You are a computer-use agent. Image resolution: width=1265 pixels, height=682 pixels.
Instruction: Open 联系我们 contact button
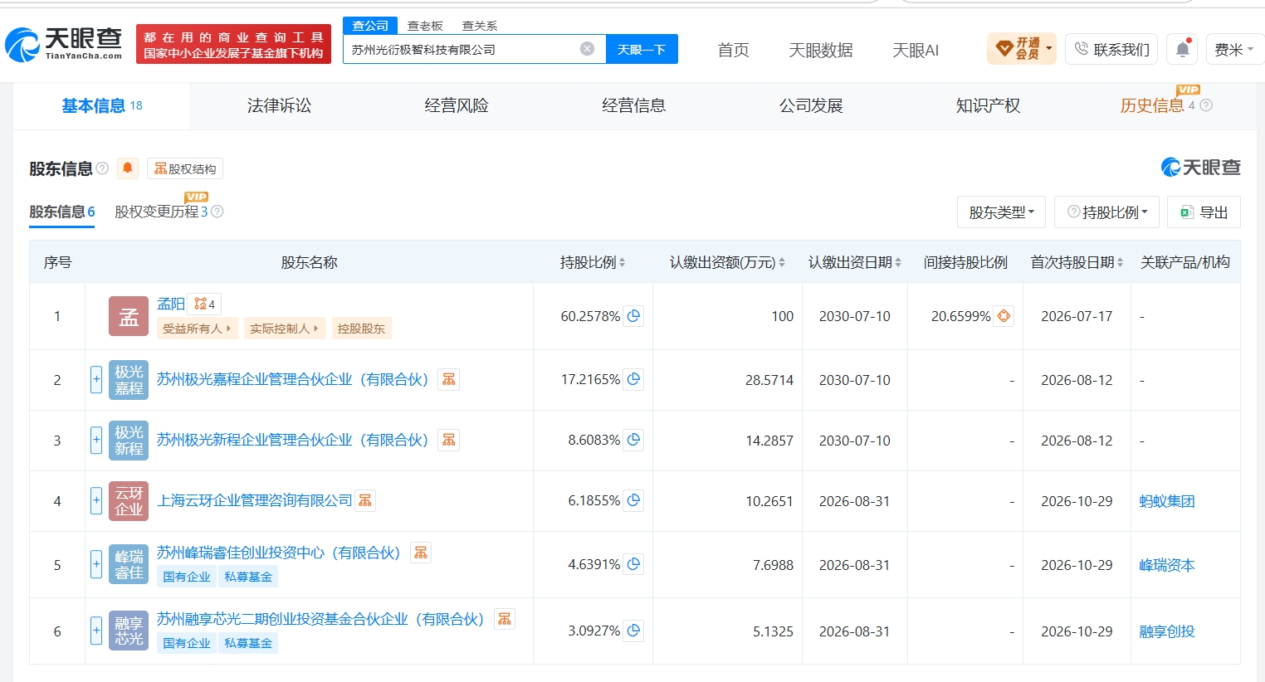(1112, 50)
